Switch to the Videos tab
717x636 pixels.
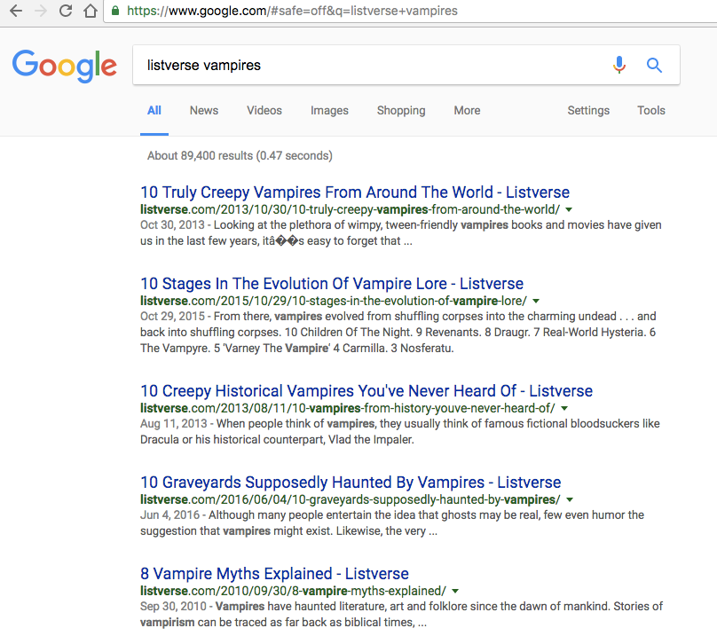pyautogui.click(x=264, y=110)
